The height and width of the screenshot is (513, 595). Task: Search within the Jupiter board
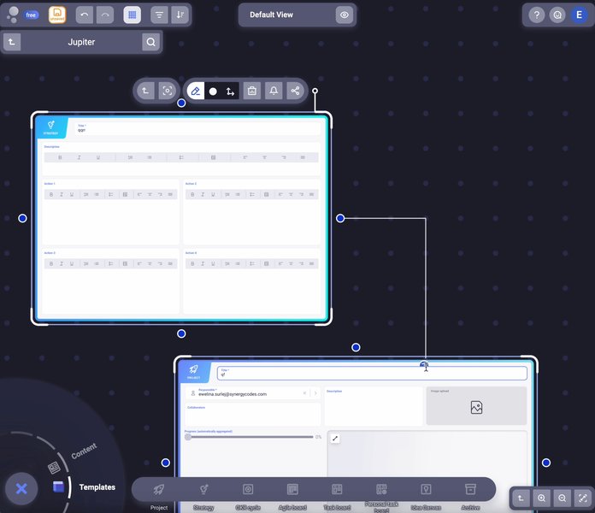150,42
